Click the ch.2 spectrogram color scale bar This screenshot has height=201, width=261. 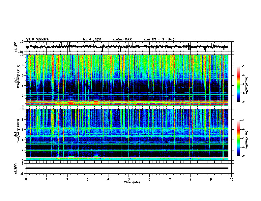[x=238, y=138]
